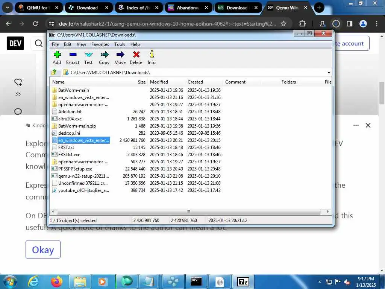Screen dimensions: 385x289
Task: Open the new tab plus button in Chrome
Action: coord(319,8)
